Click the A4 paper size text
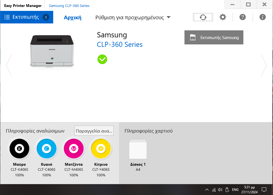Viewport: 273px width, 195px height. [138, 170]
